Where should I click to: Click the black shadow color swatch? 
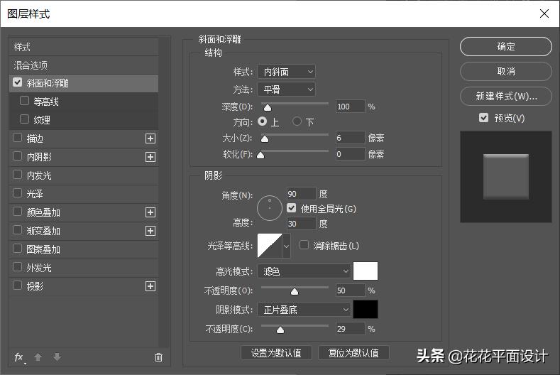point(366,309)
